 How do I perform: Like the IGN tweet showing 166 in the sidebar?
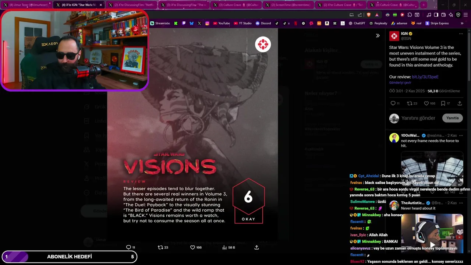(x=426, y=103)
